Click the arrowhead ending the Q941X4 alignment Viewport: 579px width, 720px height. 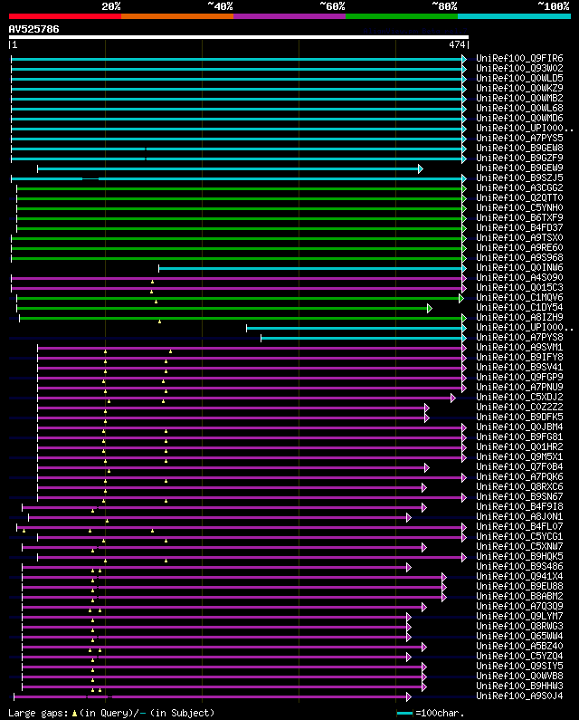click(444, 578)
